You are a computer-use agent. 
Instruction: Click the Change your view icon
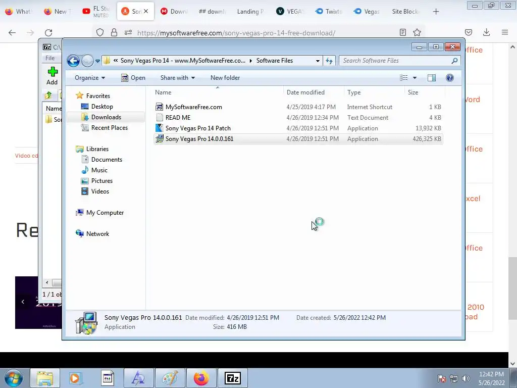tap(403, 78)
